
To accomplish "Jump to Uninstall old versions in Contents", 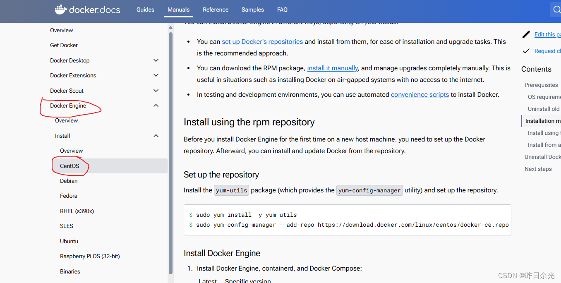I will (544, 109).
